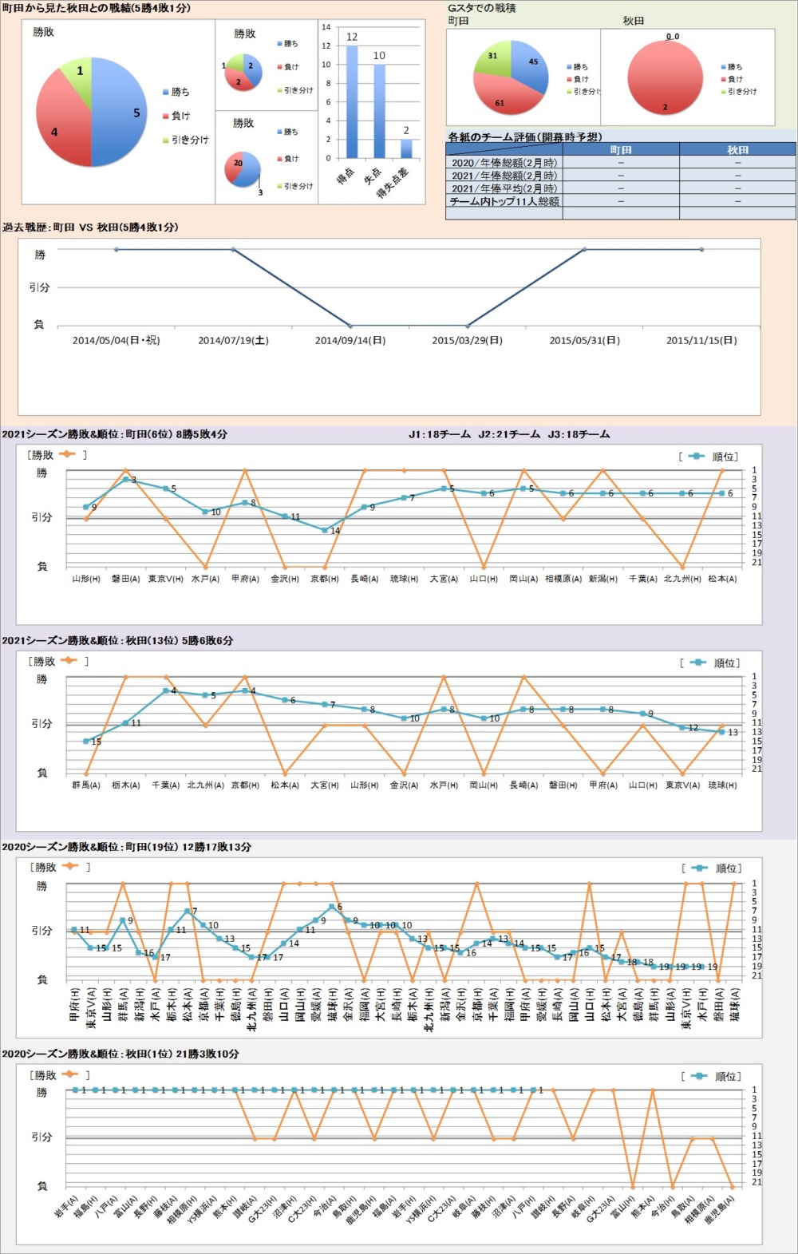
Task: Click the 2014/09/14 loss point on the history chart
Action: click(350, 326)
